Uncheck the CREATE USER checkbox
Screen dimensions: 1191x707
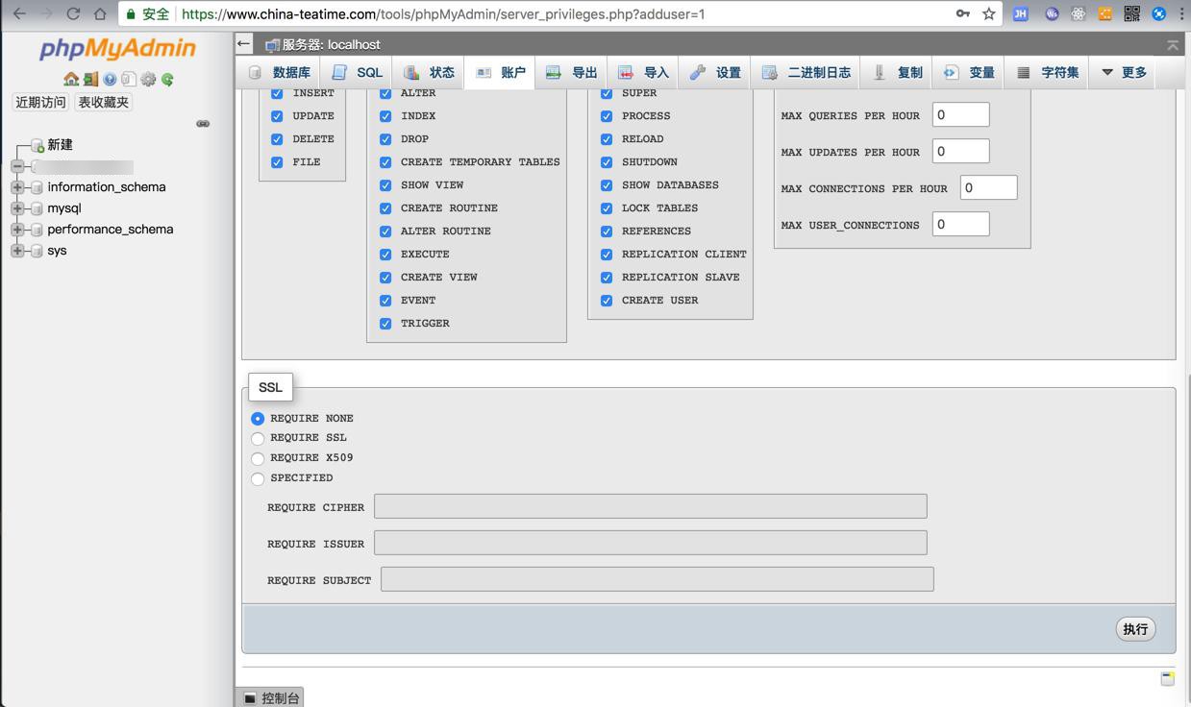[x=607, y=301]
